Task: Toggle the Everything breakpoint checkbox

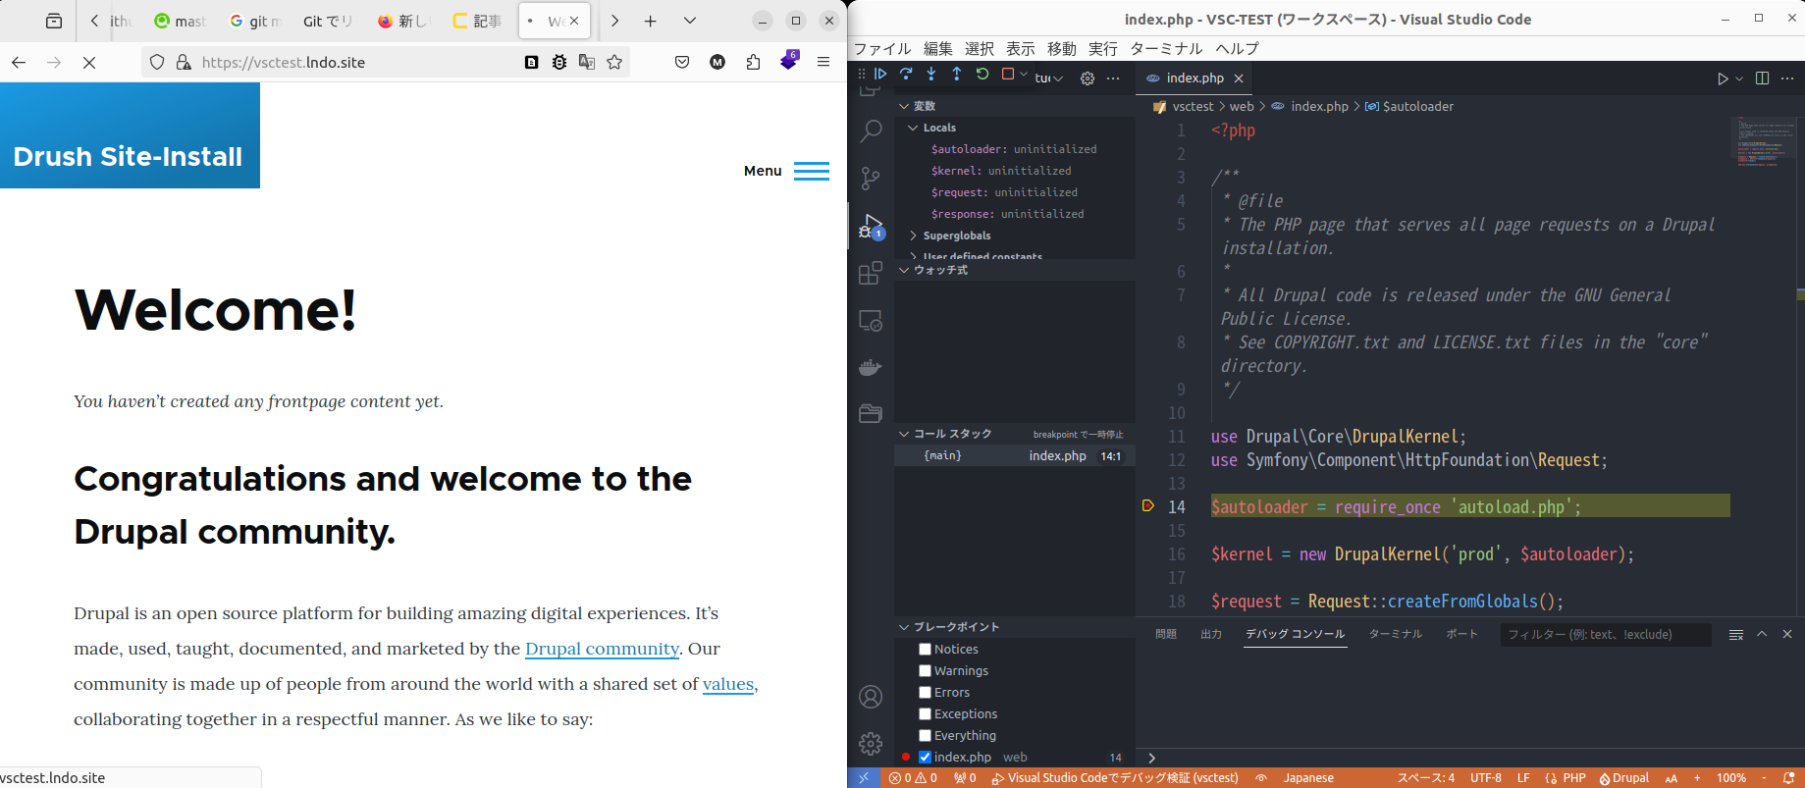Action: pos(925,736)
